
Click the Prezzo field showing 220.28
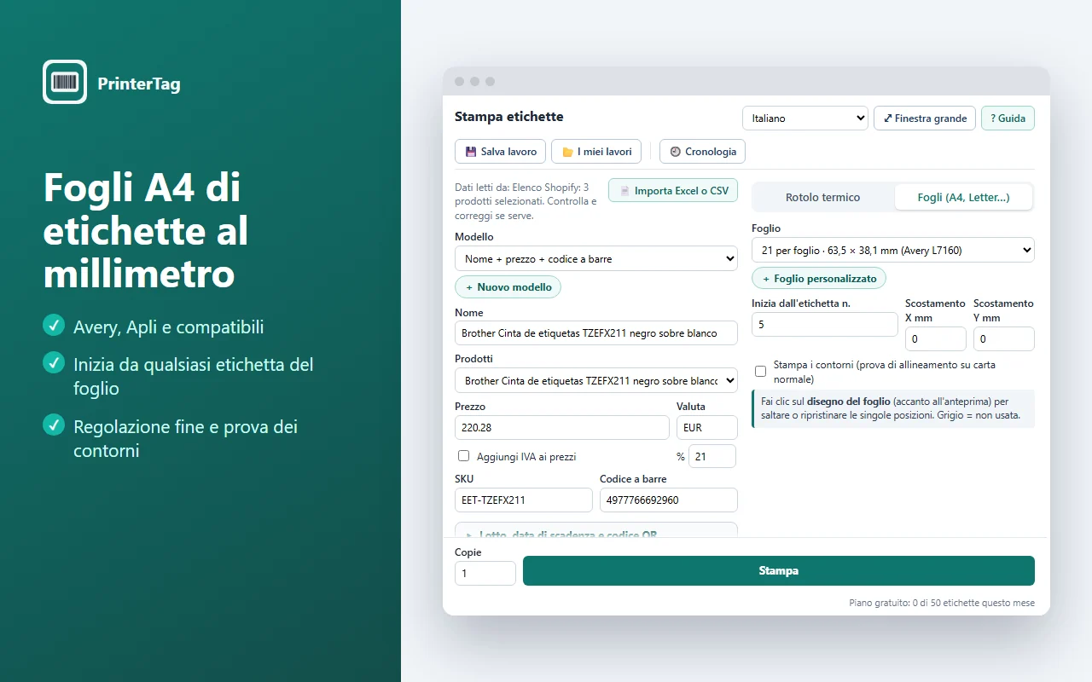562,428
